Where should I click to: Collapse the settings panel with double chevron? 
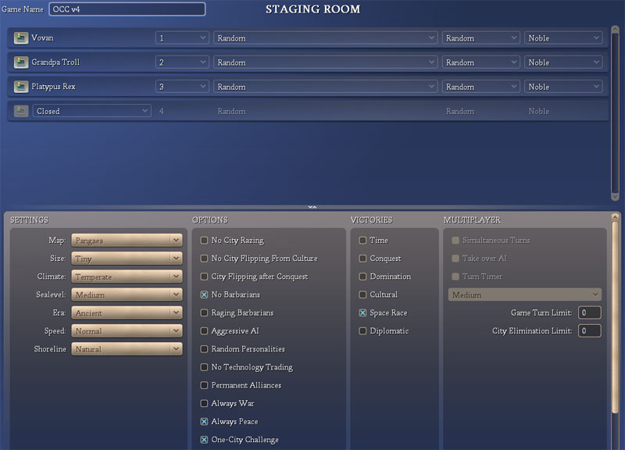pos(312,207)
